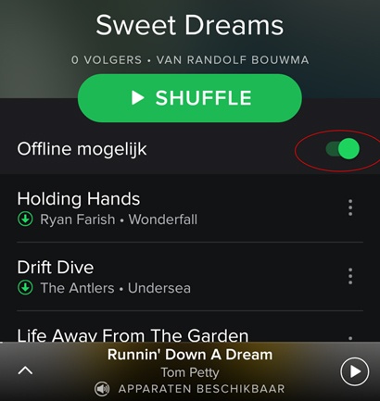
Task: Start playback with the SHUFFLE button
Action: [190, 98]
